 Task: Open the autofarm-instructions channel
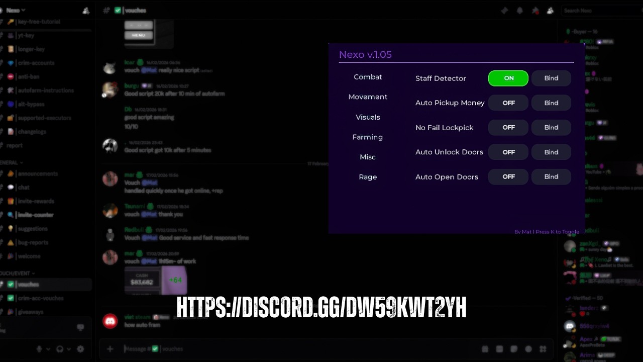(46, 90)
